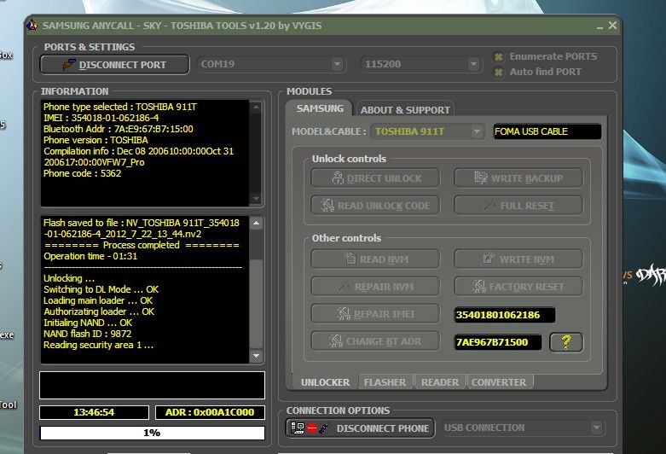666x454 pixels.
Task: Click the Bluetooth address field 7AE967B71500
Action: tap(498, 342)
